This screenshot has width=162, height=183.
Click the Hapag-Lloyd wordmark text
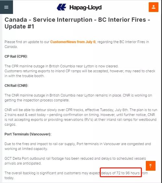point(86,7)
